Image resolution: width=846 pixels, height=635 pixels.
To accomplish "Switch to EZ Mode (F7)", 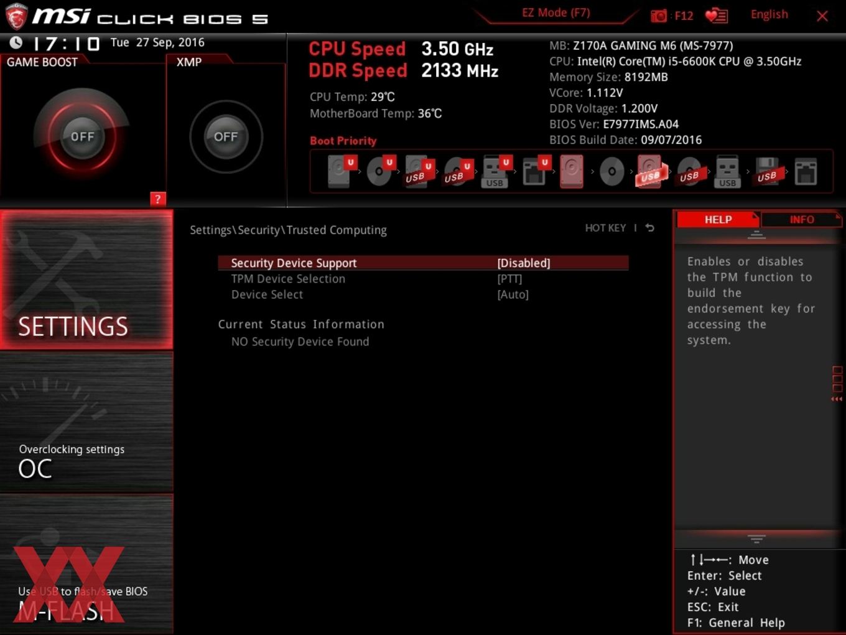I will pos(555,13).
